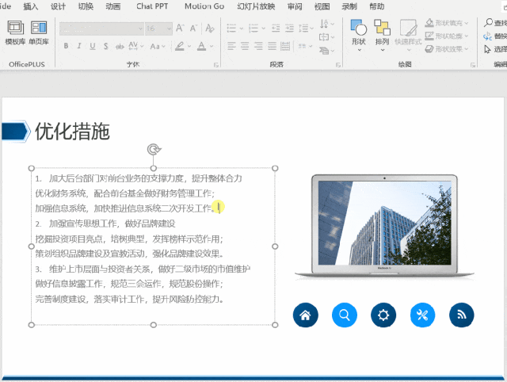The image size is (507, 382).
Task: Increase the list indent level
Action: (289, 29)
